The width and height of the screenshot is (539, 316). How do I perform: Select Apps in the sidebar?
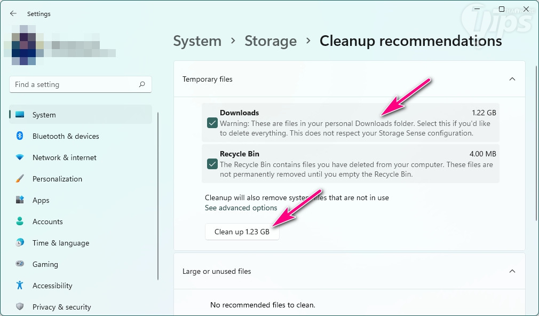[x=81, y=200]
